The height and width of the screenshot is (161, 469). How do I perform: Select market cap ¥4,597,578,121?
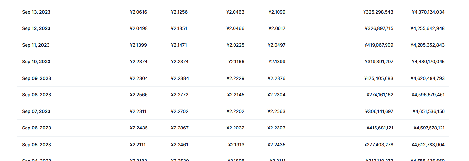tap(429, 128)
